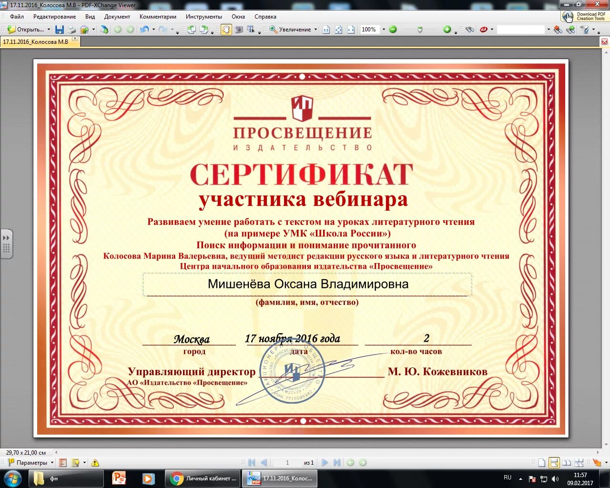Expand the email icon dropdown arrow
This screenshot has height=488, width=610.
coord(93,30)
